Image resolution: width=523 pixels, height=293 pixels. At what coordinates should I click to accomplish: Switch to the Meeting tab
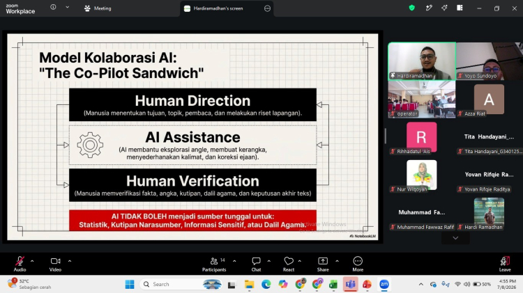[x=98, y=8]
